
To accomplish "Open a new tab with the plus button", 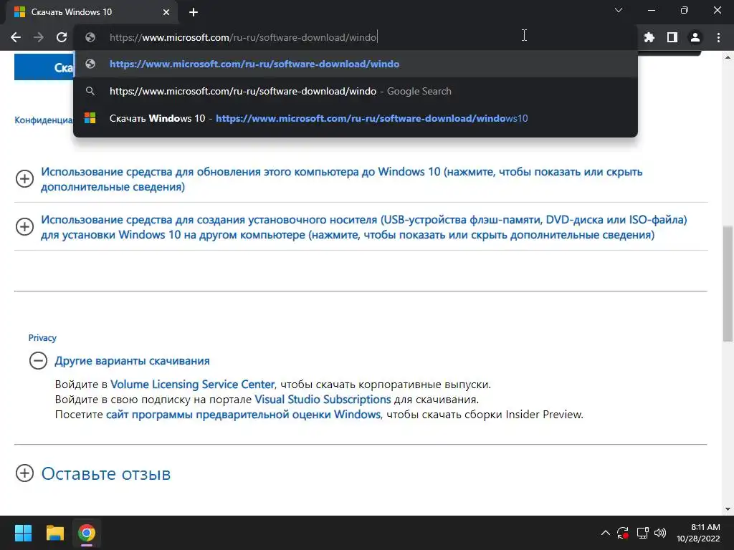I will click(194, 12).
